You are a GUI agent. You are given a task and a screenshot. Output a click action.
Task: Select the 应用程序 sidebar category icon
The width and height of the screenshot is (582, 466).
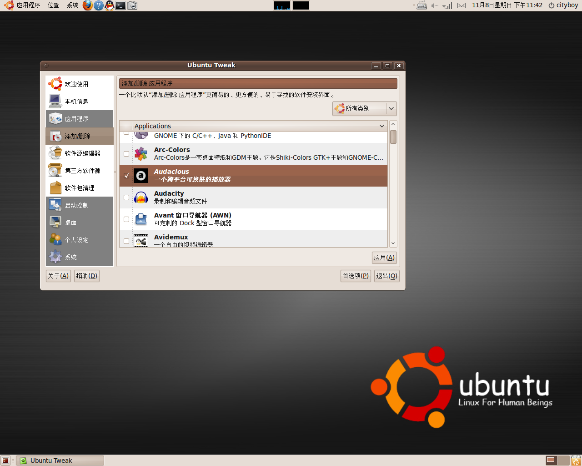click(55, 119)
